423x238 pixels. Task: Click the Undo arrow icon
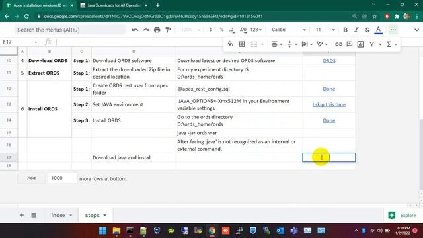(135, 30)
